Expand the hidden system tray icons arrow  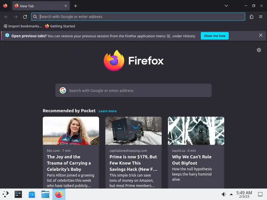tap(231, 194)
